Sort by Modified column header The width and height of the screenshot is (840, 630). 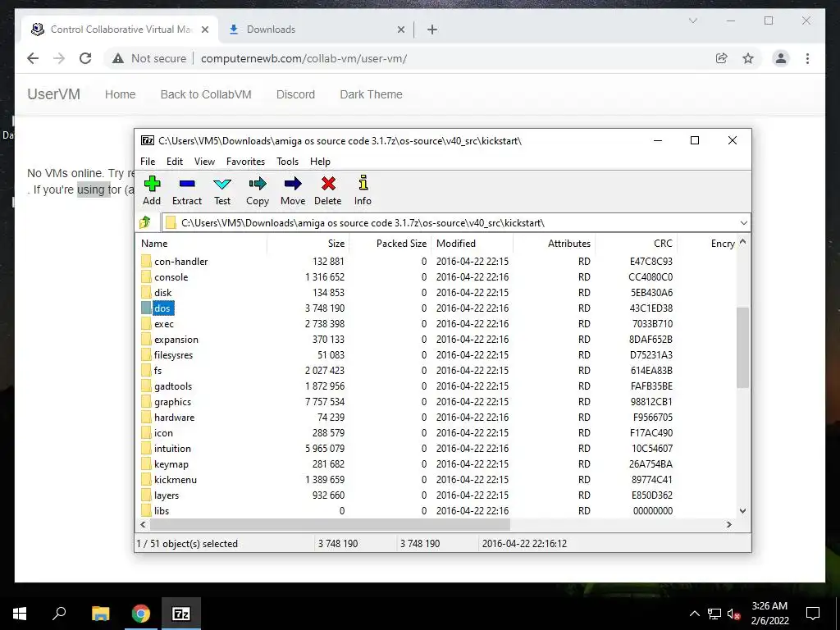(x=472, y=243)
